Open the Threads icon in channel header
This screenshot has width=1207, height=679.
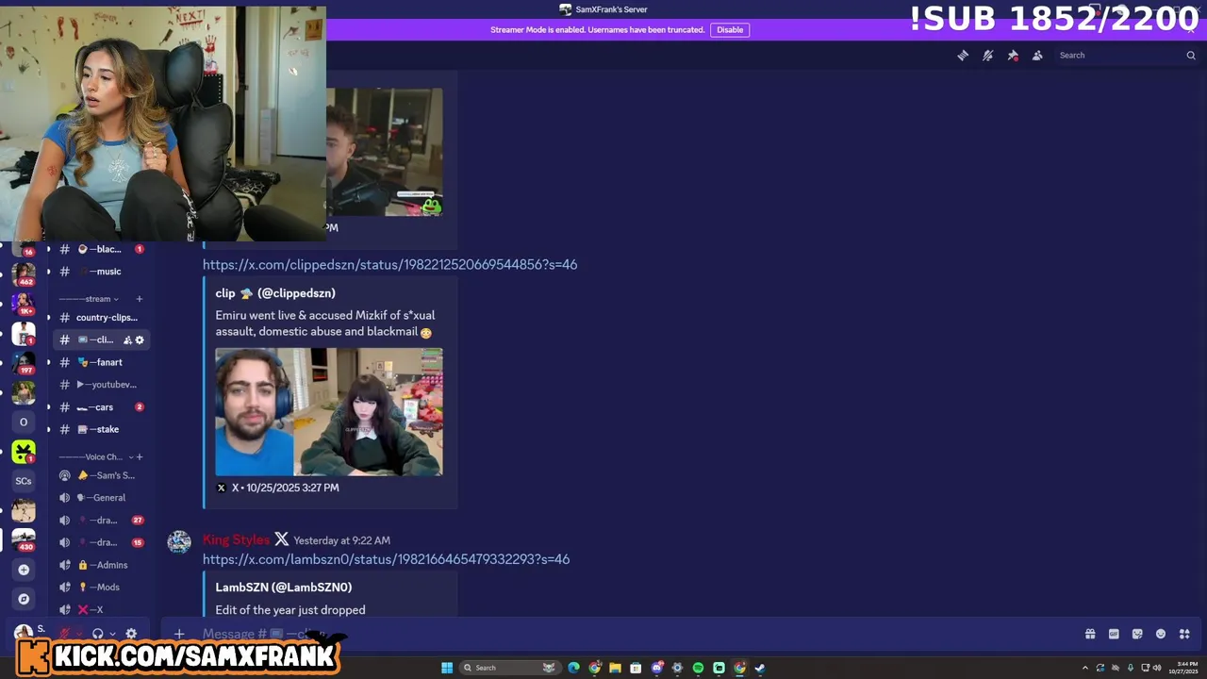point(963,56)
